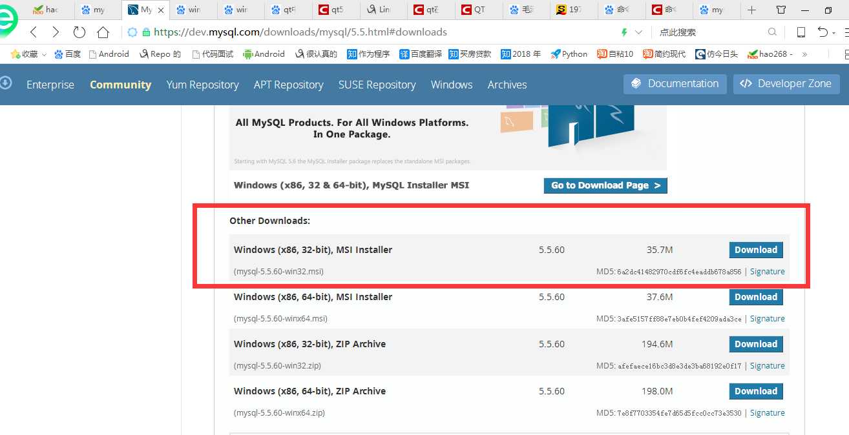Open Signature link for mysql-5.5.60-win32.zip

(x=768, y=366)
